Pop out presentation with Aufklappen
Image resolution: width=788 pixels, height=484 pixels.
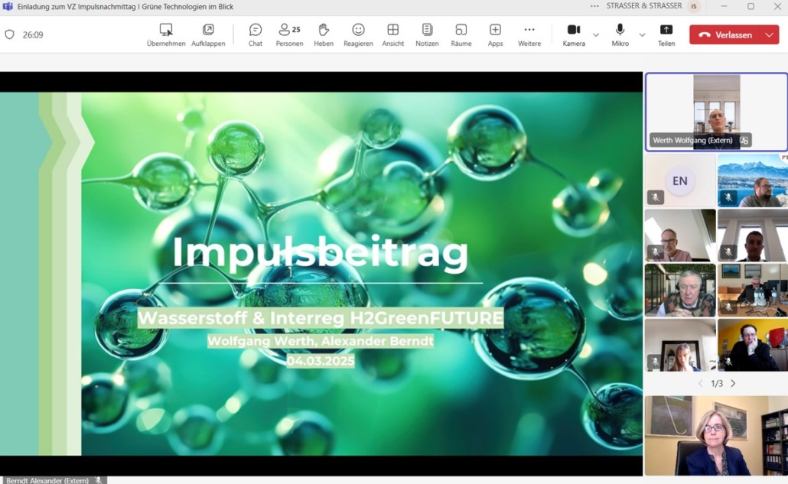tap(208, 34)
